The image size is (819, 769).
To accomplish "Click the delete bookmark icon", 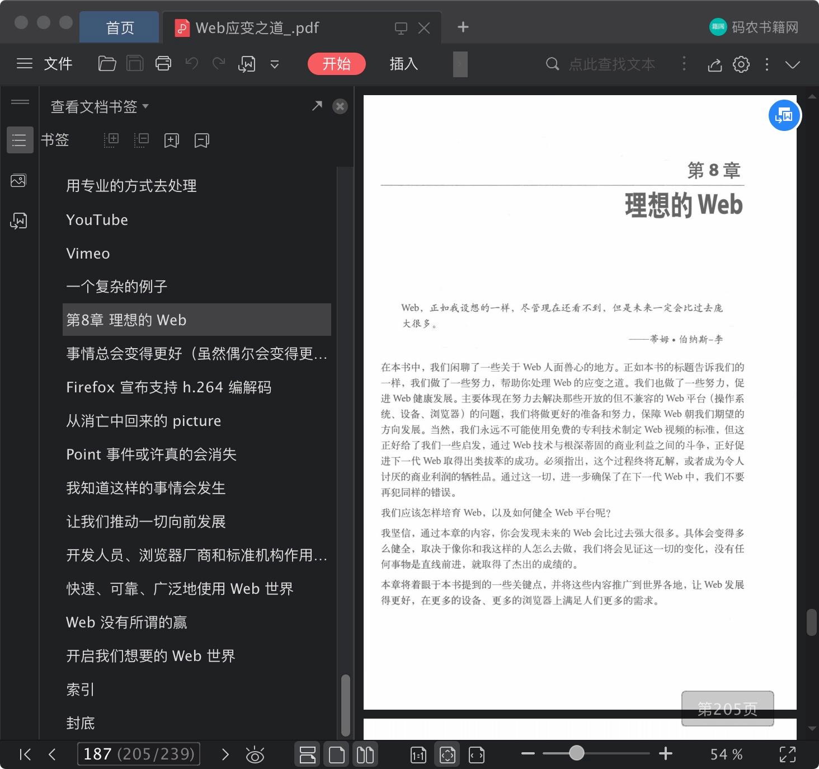I will click(x=201, y=140).
